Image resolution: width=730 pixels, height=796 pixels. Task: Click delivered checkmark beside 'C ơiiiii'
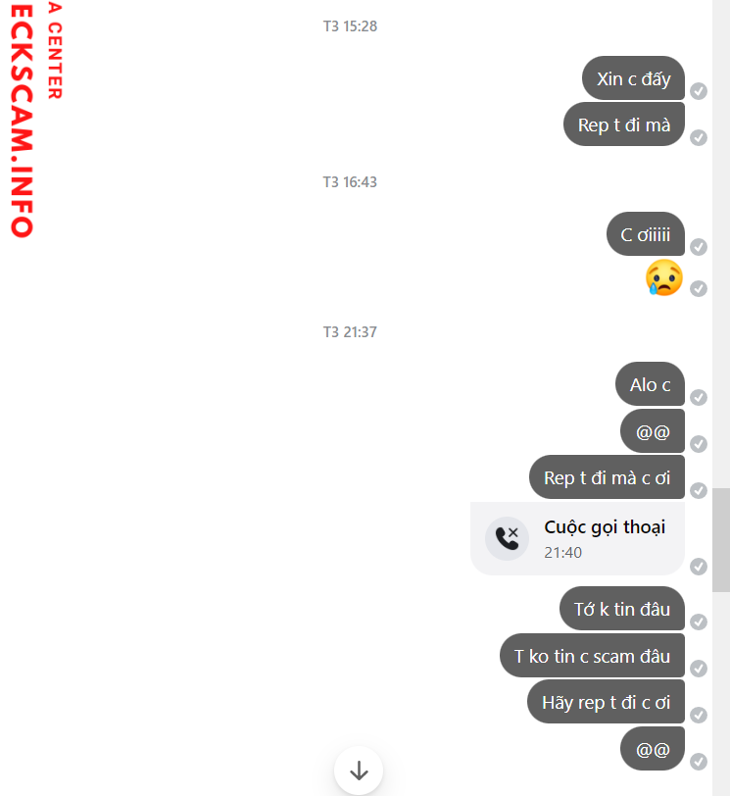click(699, 247)
